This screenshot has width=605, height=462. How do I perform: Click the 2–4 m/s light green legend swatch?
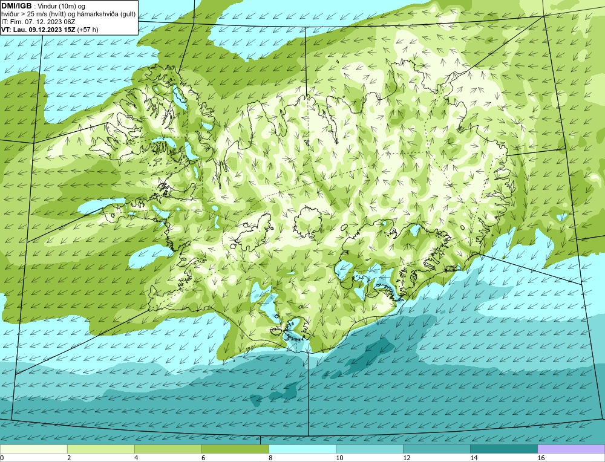point(100,449)
